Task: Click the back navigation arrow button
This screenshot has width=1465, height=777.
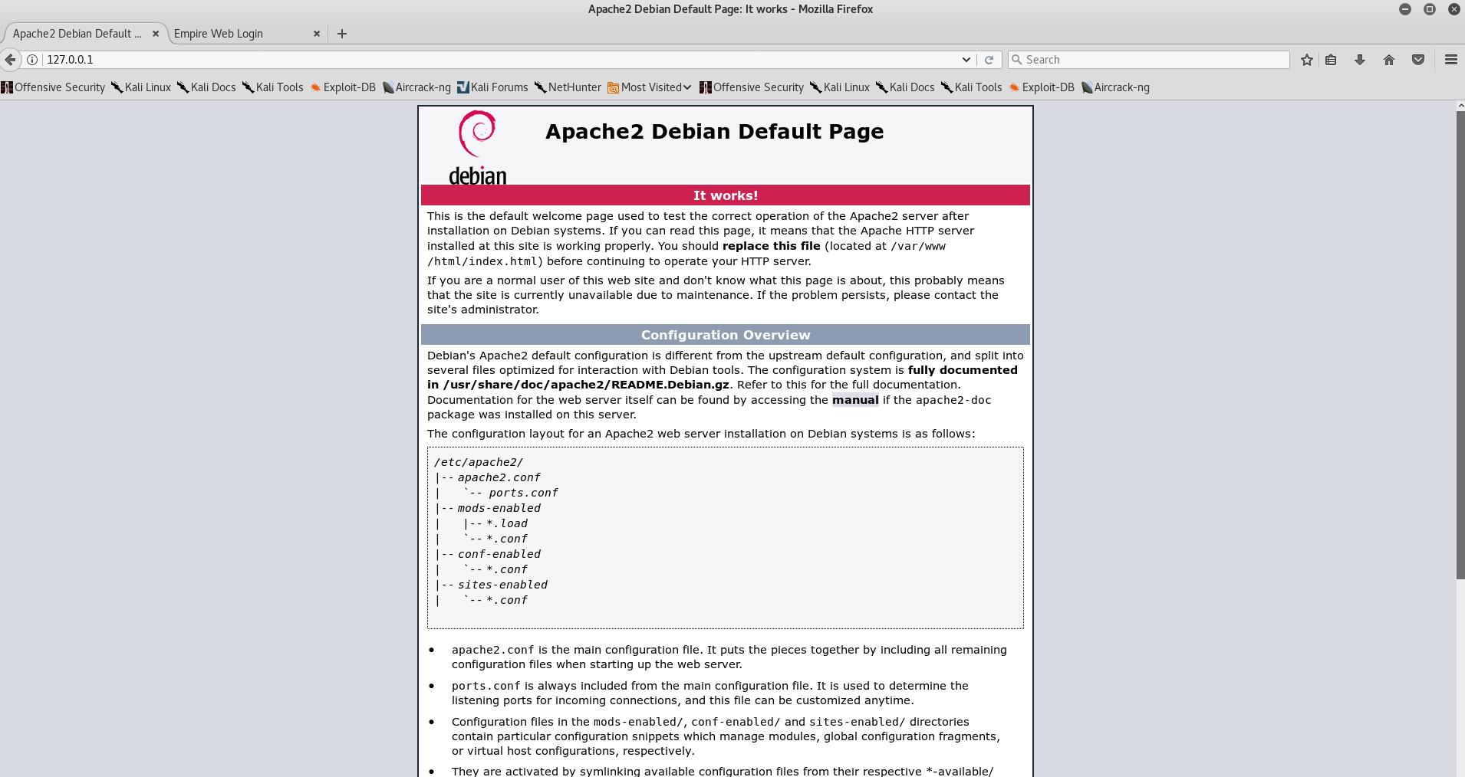Action: point(10,60)
